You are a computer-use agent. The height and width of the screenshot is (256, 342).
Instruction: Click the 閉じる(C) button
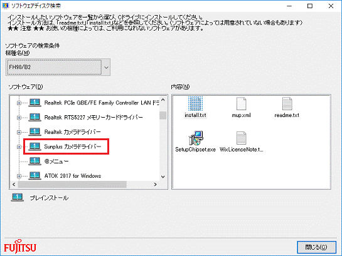coord(316,247)
